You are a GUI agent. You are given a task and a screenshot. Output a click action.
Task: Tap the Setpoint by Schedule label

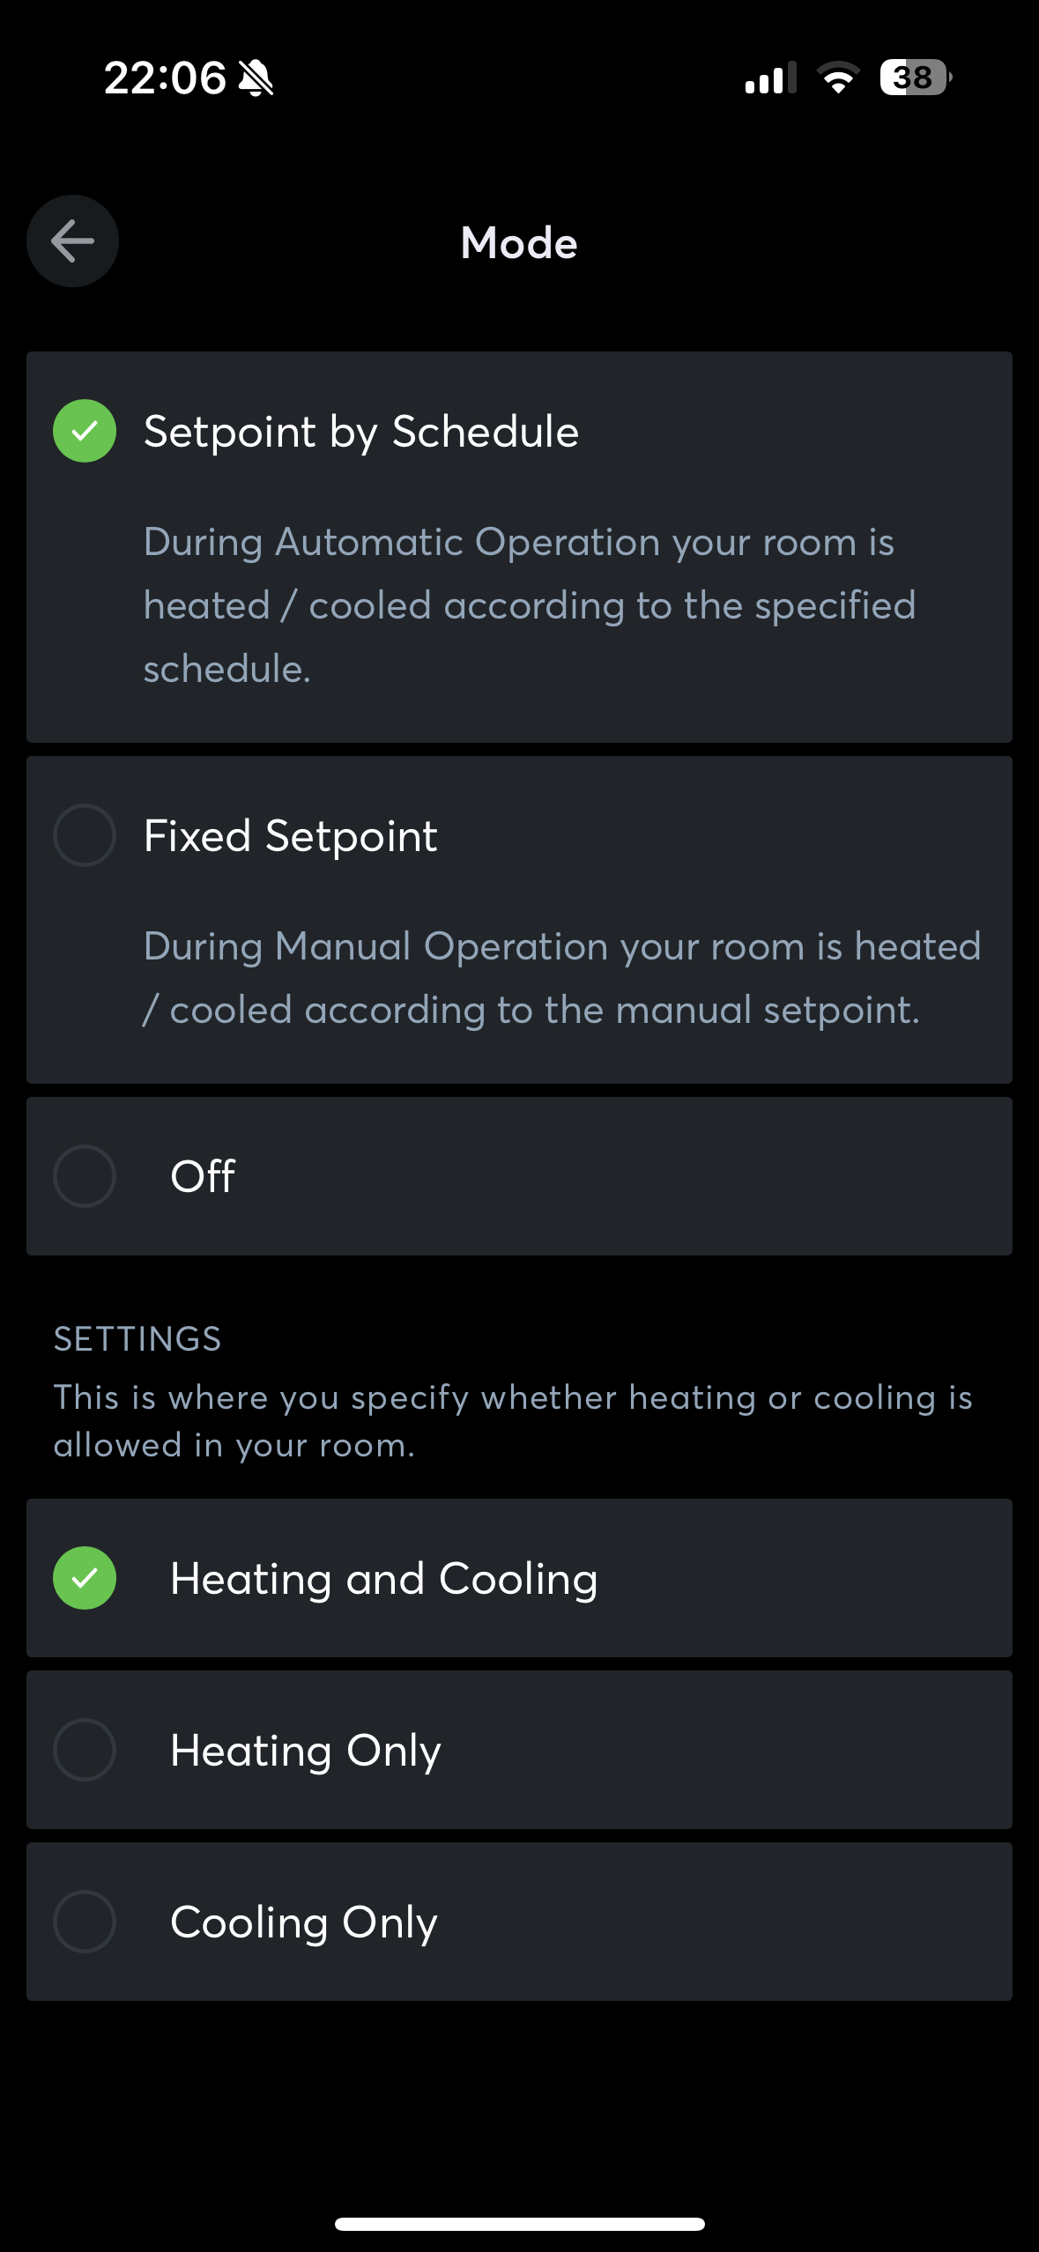click(x=361, y=432)
